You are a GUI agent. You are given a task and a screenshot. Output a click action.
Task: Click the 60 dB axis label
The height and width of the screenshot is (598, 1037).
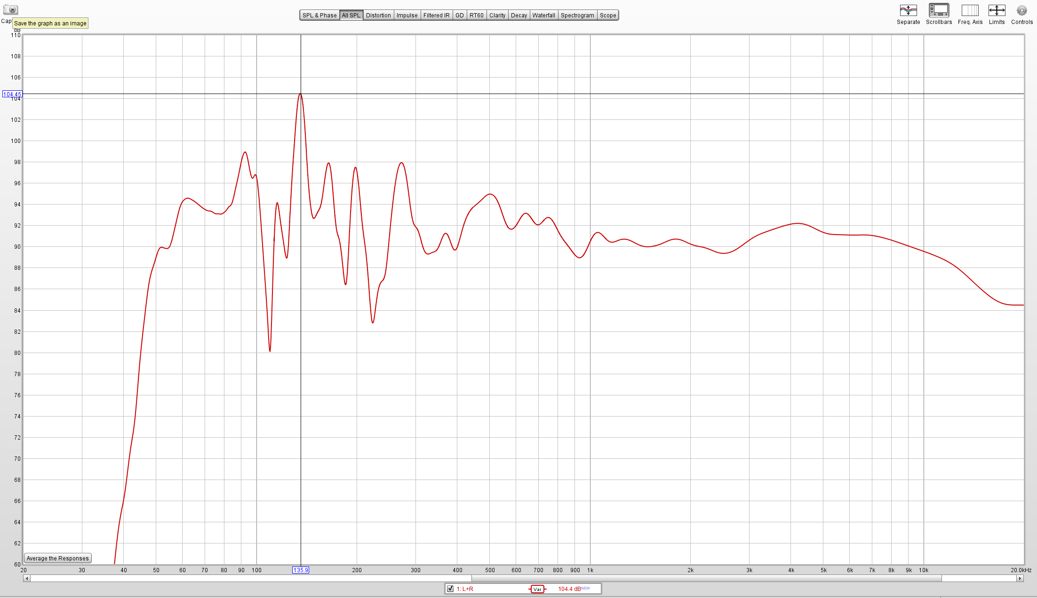tap(17, 564)
